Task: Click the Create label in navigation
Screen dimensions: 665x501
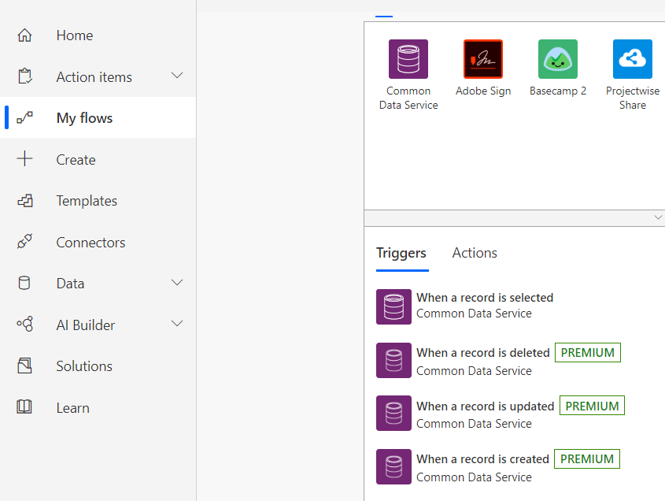Action: (x=76, y=160)
